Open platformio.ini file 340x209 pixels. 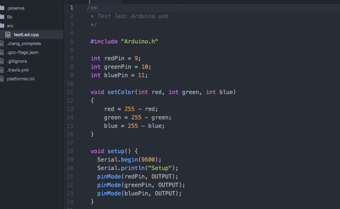[20, 79]
